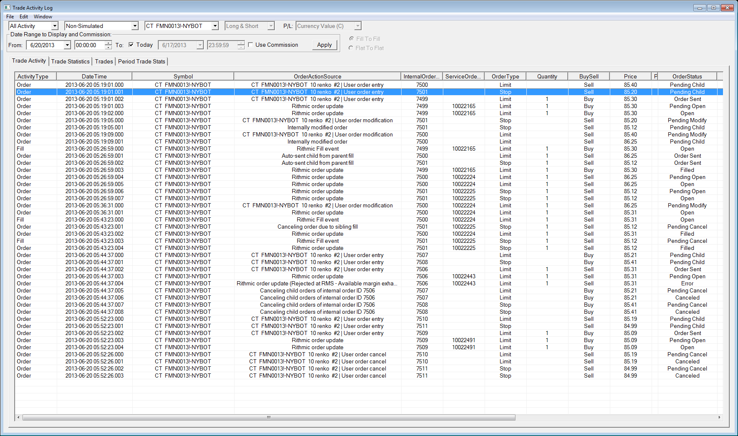The image size is (738, 436).
Task: Decrement the From time with the down arrow
Action: tap(109, 47)
